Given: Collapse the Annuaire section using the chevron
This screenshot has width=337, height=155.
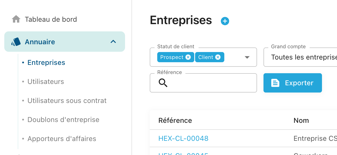Looking at the screenshot, I should point(113,42).
